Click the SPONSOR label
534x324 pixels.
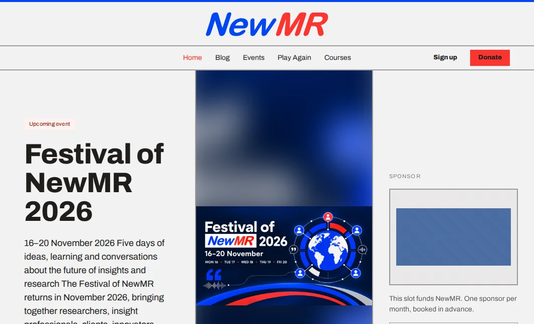[x=405, y=176]
